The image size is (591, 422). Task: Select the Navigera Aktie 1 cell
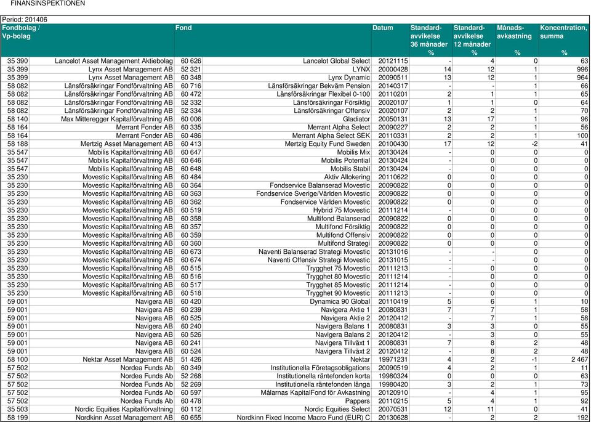tap(286, 310)
